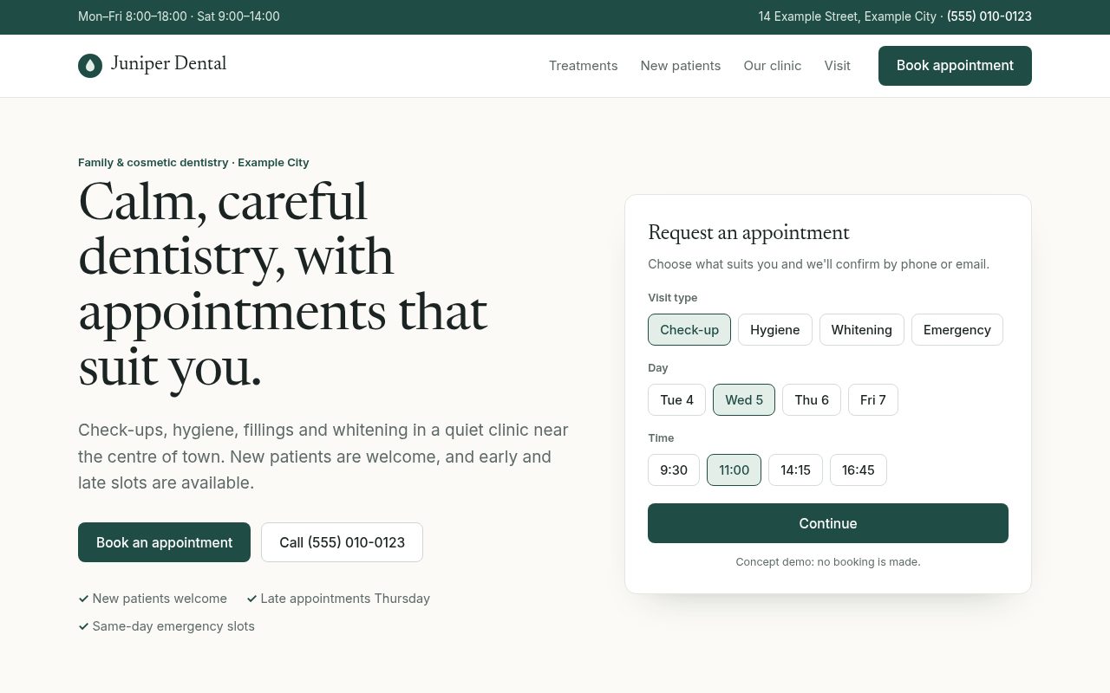The image size is (1110, 693).
Task: Click checkmark icon beside Same-day emergency slots
Action: coord(83,626)
